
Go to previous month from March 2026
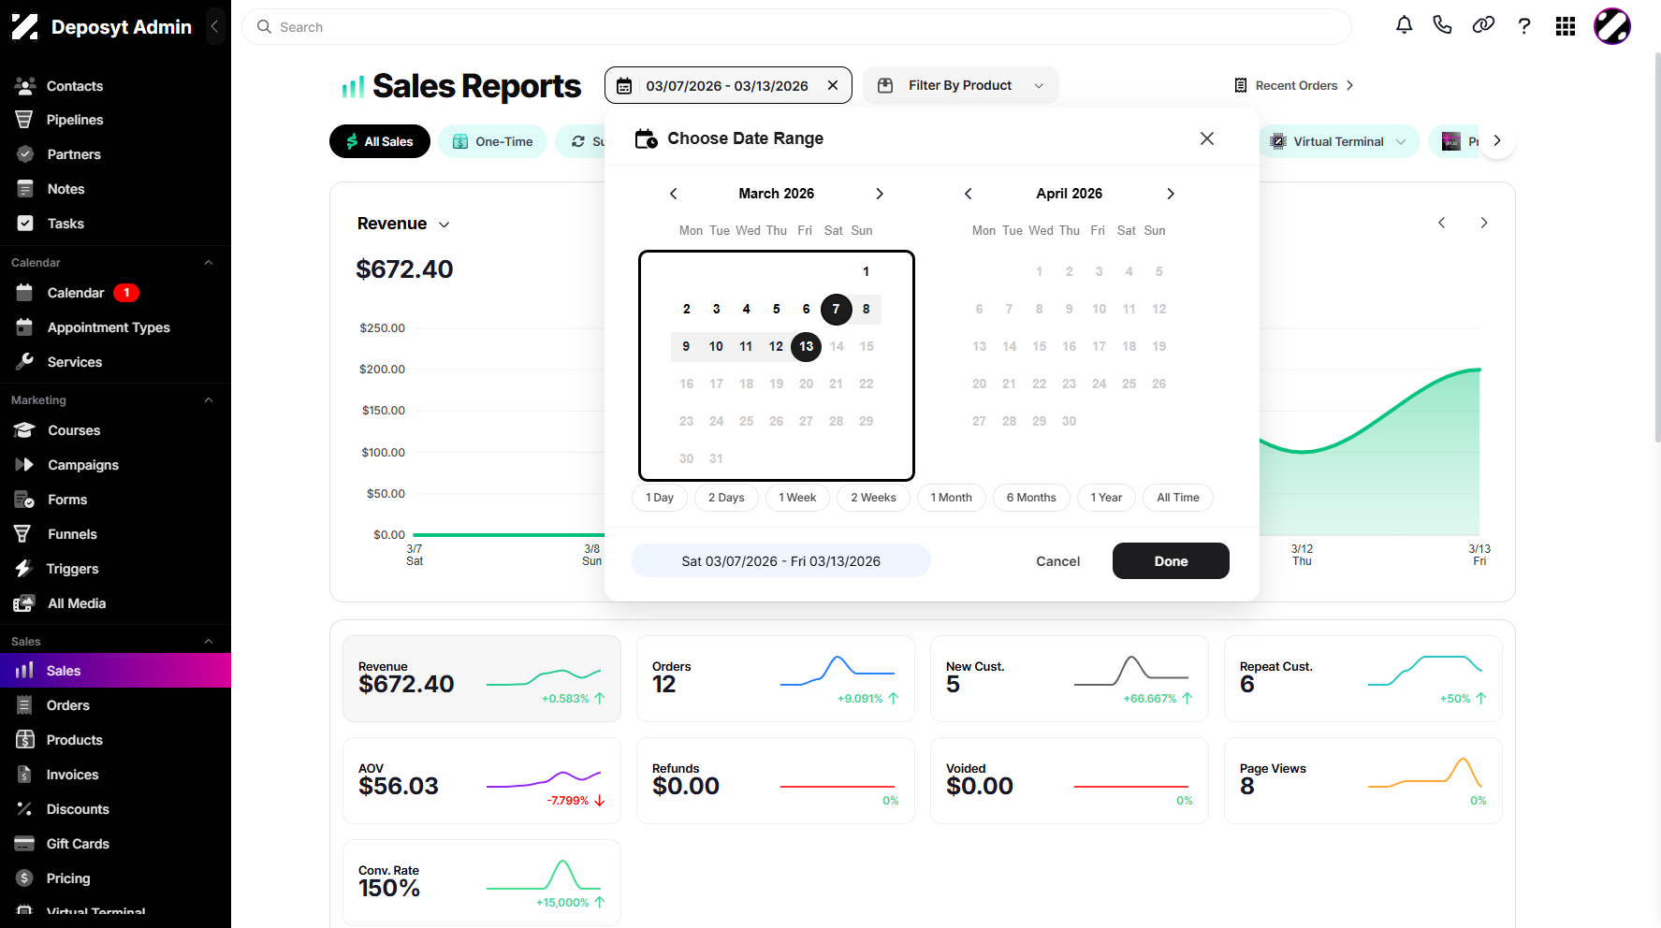point(674,194)
